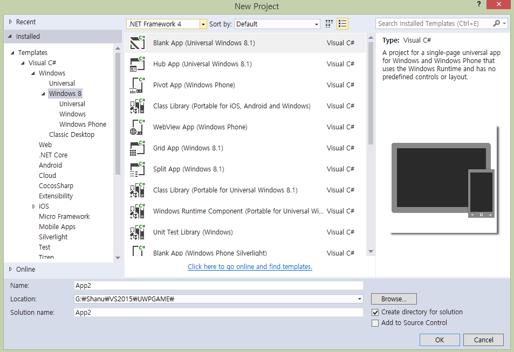The width and height of the screenshot is (514, 352).
Task: Select Extensibility category
Action: coord(56,196)
